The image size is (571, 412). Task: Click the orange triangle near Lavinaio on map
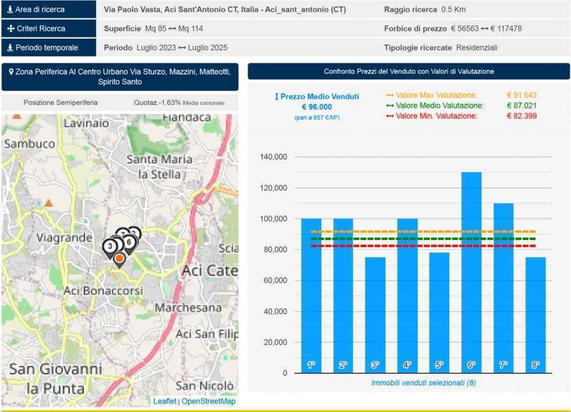click(x=17, y=117)
